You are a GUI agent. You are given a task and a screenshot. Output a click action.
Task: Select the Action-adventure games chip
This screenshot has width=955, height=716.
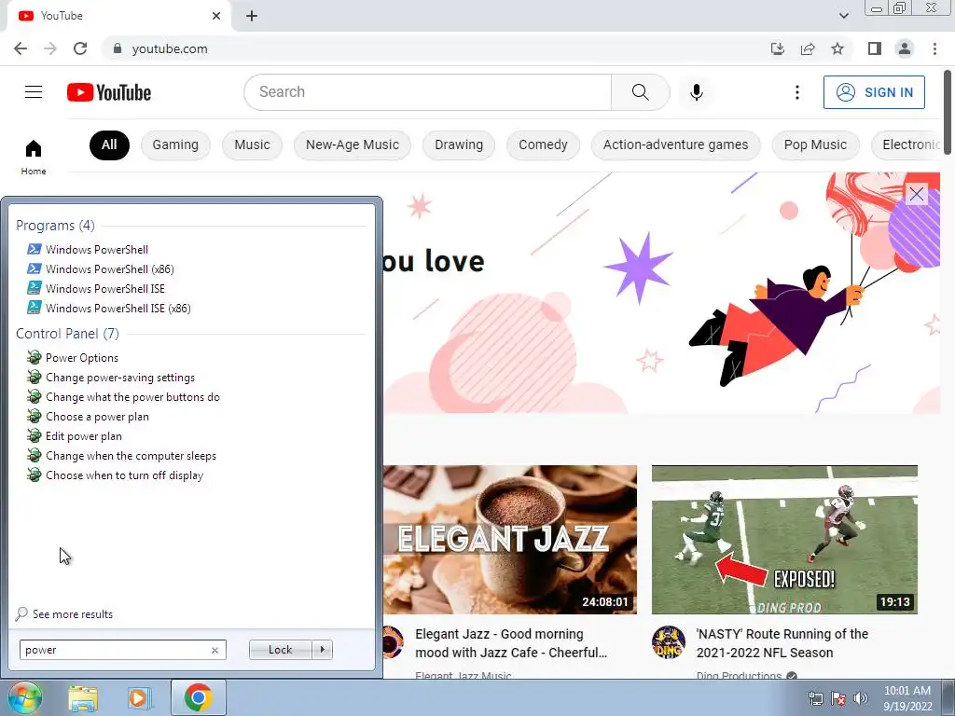(675, 145)
